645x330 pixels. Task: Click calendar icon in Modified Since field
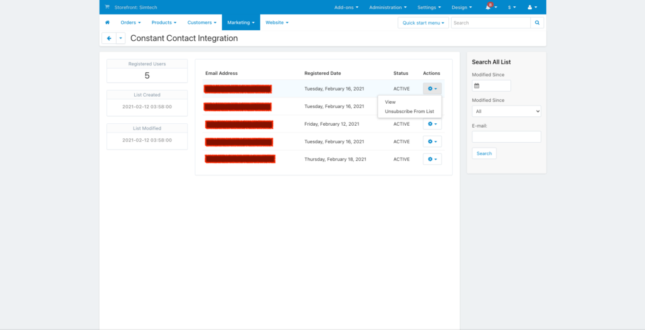pyautogui.click(x=477, y=85)
